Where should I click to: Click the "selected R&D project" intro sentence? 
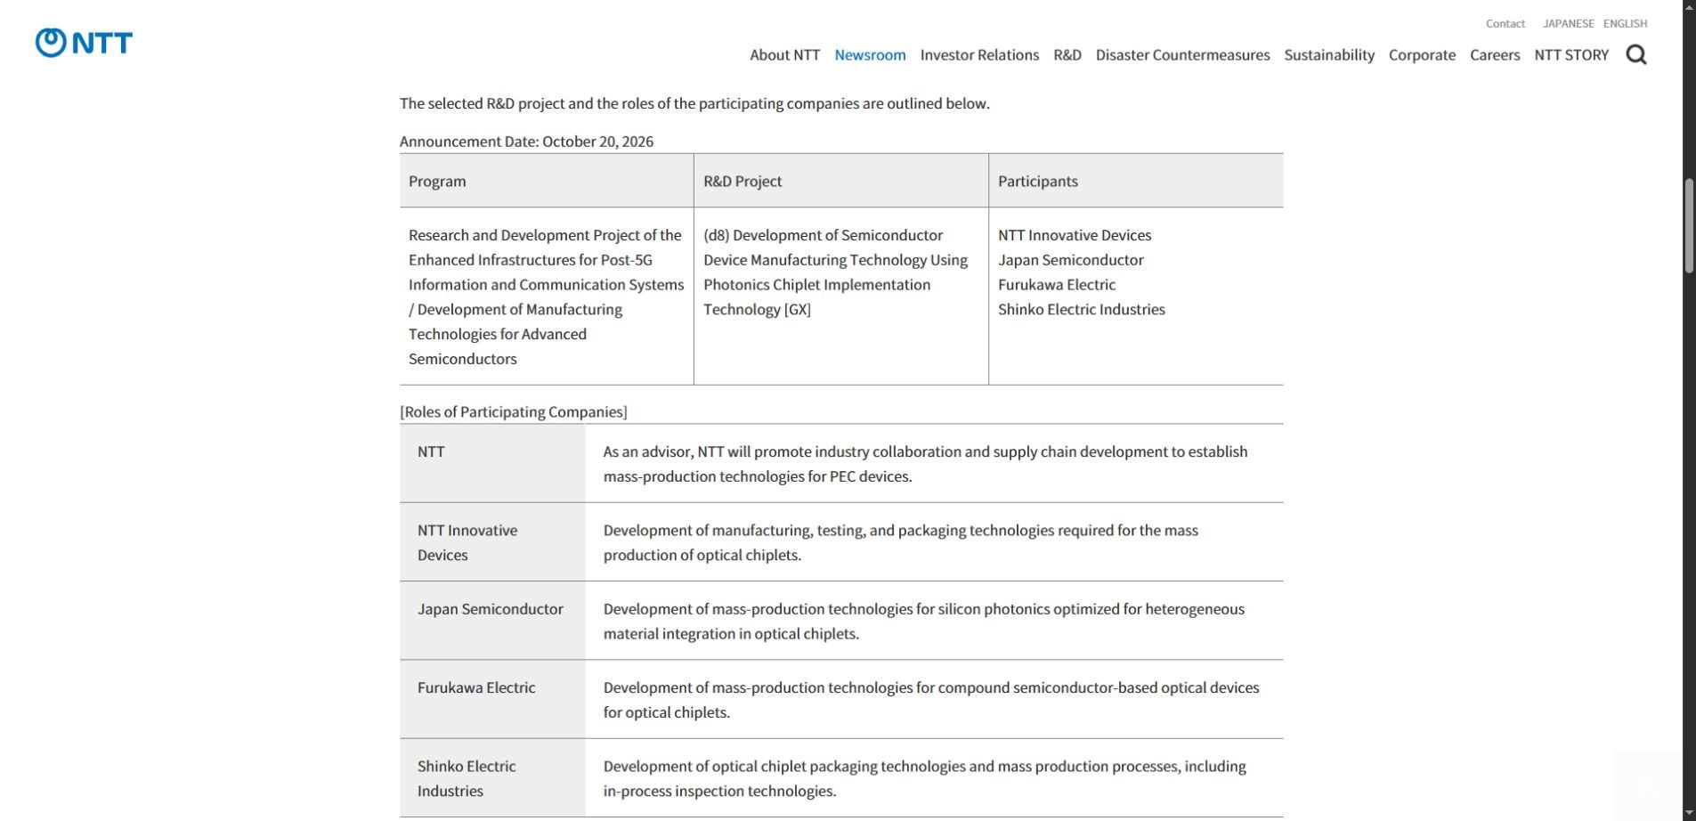[694, 103]
